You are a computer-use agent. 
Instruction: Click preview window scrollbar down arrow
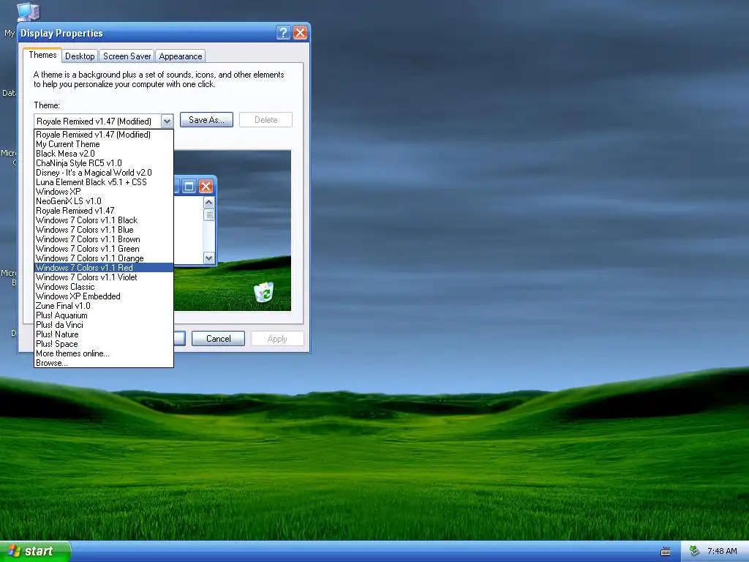208,258
